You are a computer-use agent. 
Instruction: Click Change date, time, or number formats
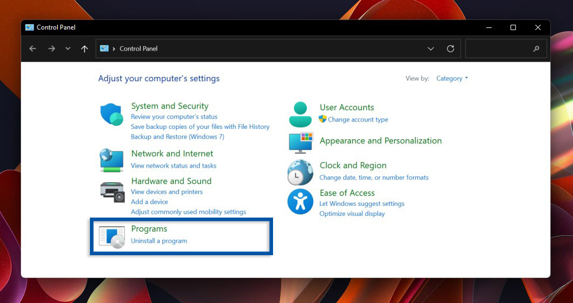click(374, 178)
